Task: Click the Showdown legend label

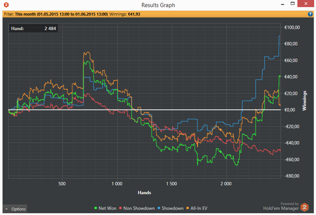Action: tap(172, 208)
